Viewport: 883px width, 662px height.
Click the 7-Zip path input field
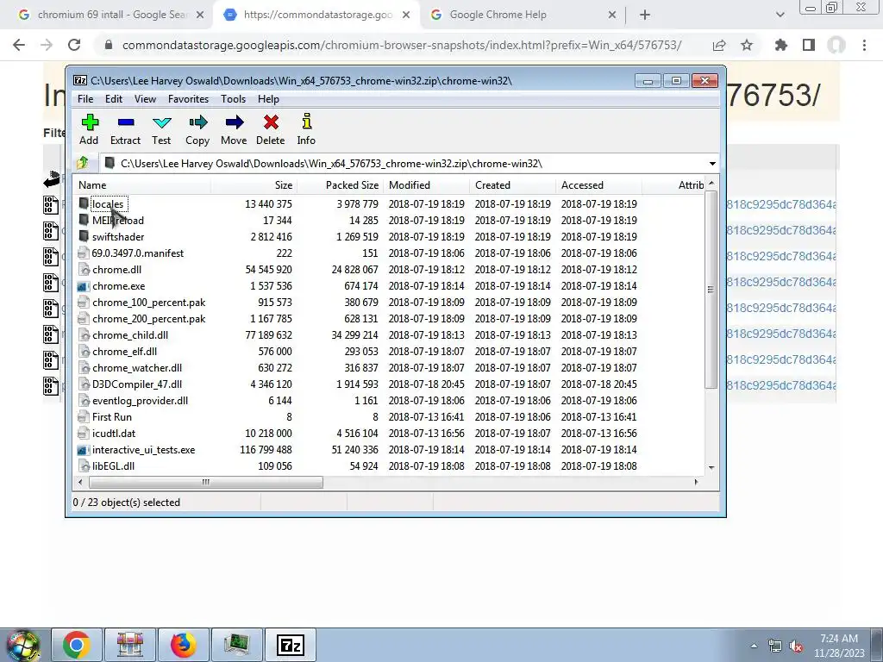pos(404,163)
